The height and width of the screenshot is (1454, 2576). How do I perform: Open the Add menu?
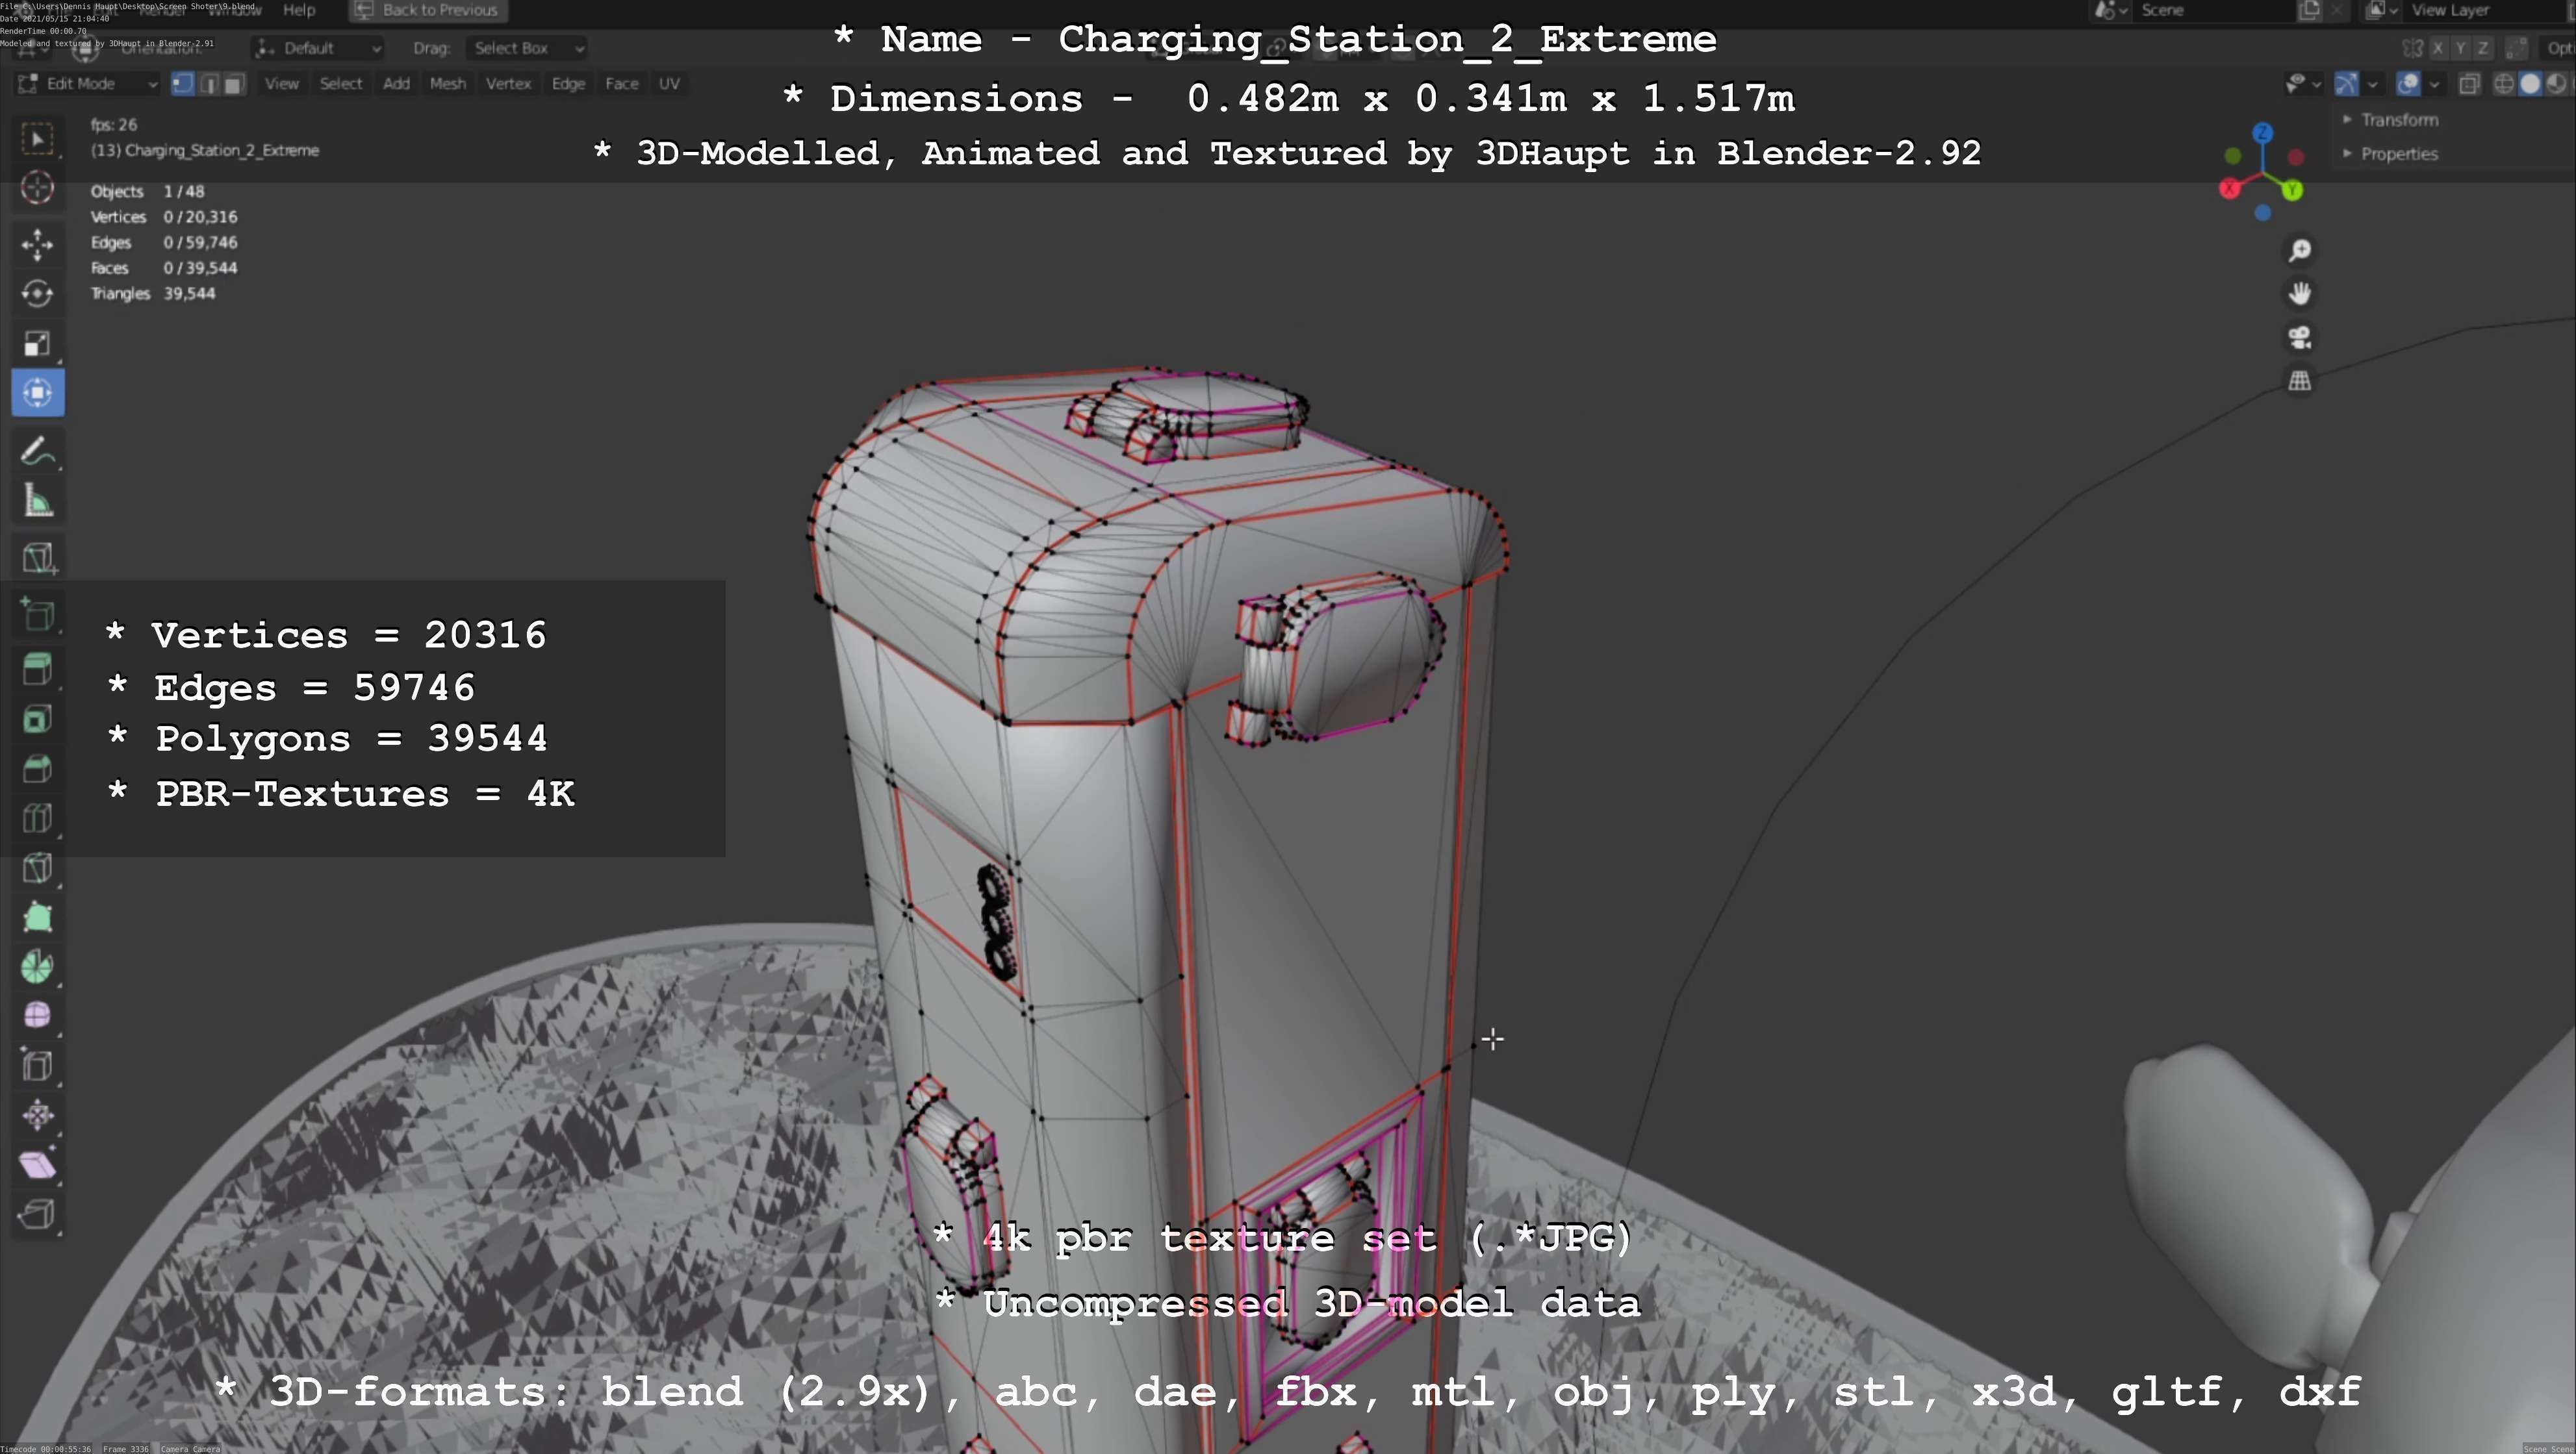click(396, 84)
